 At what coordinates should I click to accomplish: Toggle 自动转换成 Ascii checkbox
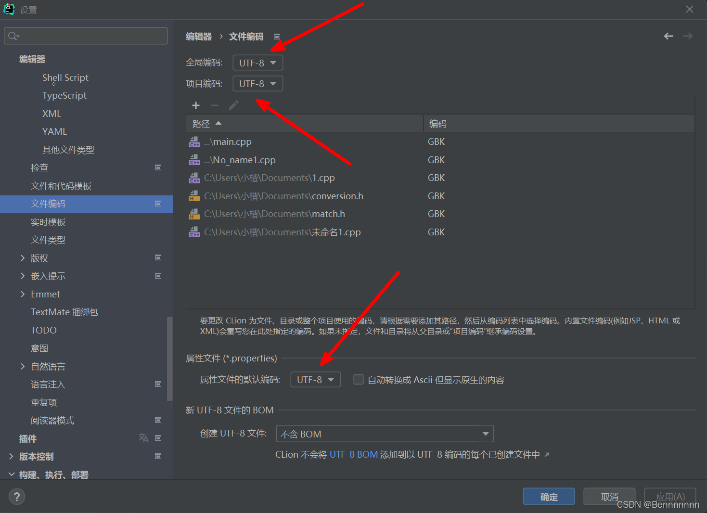(359, 380)
